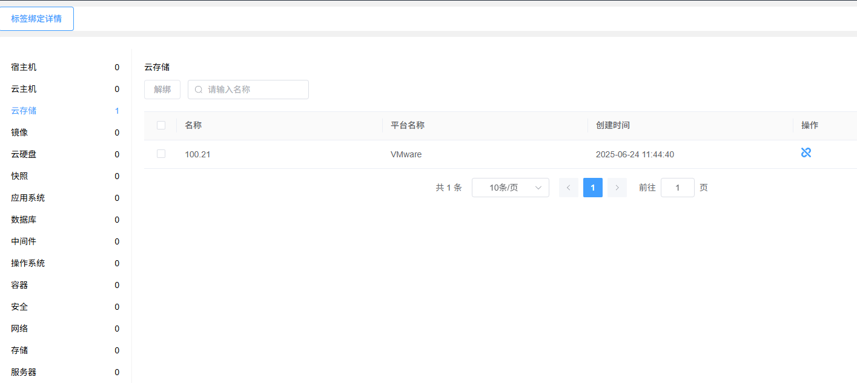Open the 标签绑定详情 tab
857x383 pixels.
click(36, 19)
